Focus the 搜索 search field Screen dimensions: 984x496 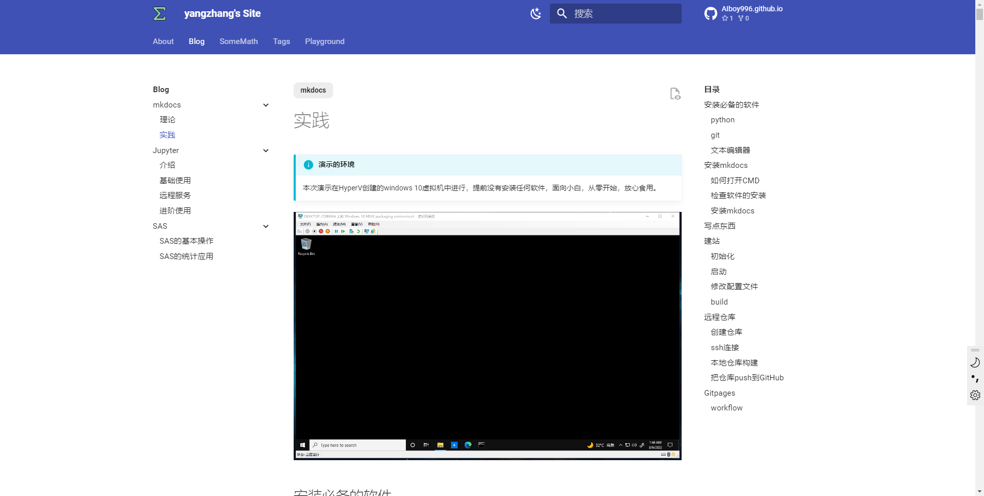tap(625, 14)
